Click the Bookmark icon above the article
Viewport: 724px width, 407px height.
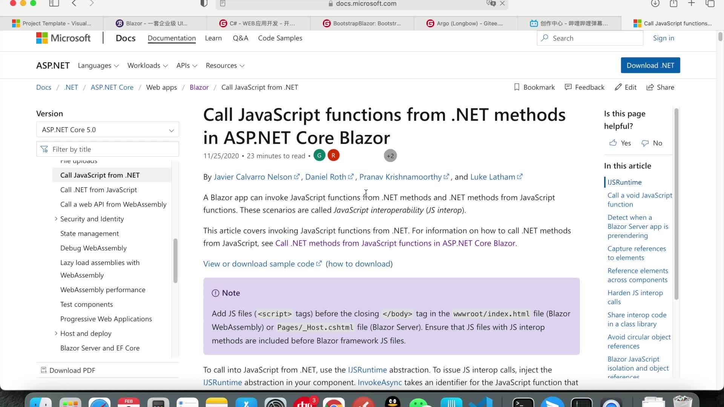coord(534,87)
